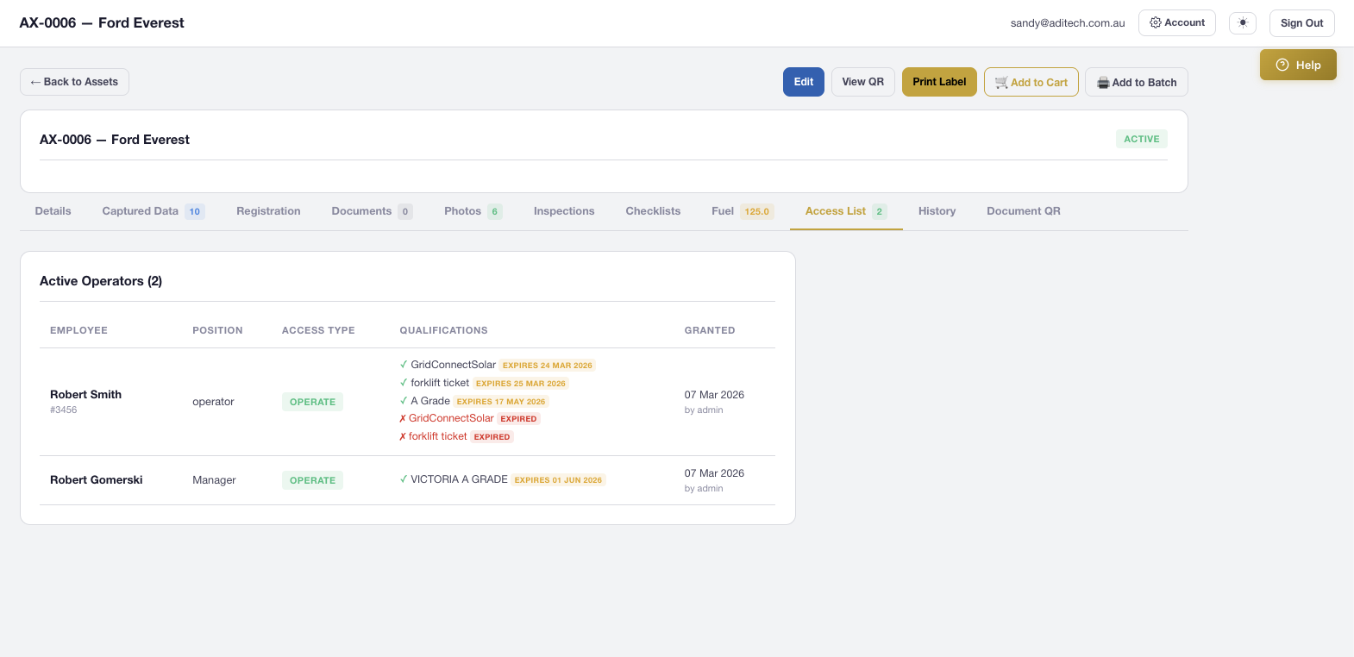Click the ACCESS TYPE column header

(x=318, y=330)
